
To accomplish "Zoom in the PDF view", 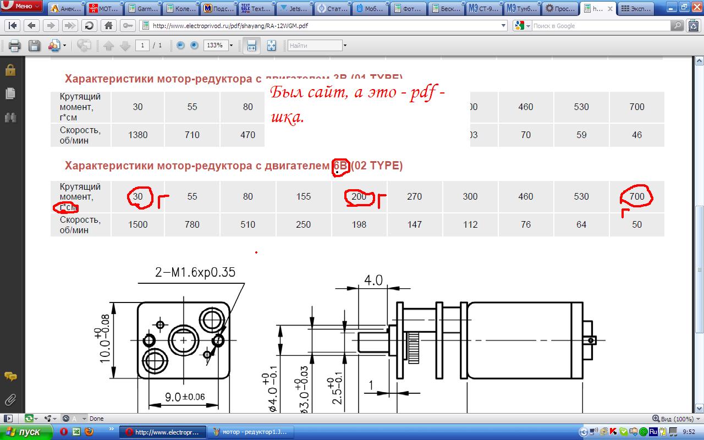I will pyautogui.click(x=194, y=46).
